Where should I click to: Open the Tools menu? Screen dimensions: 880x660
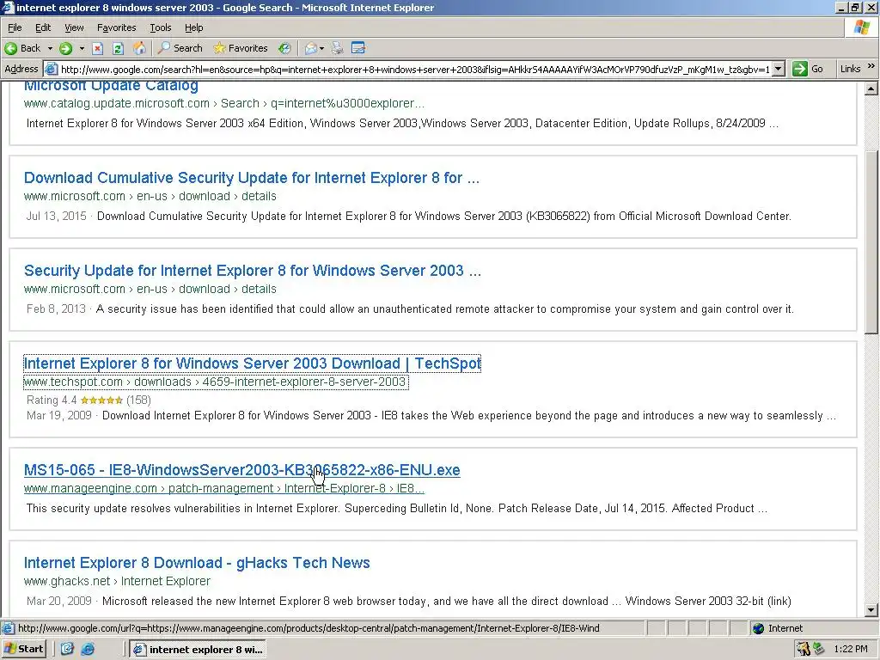pos(160,27)
